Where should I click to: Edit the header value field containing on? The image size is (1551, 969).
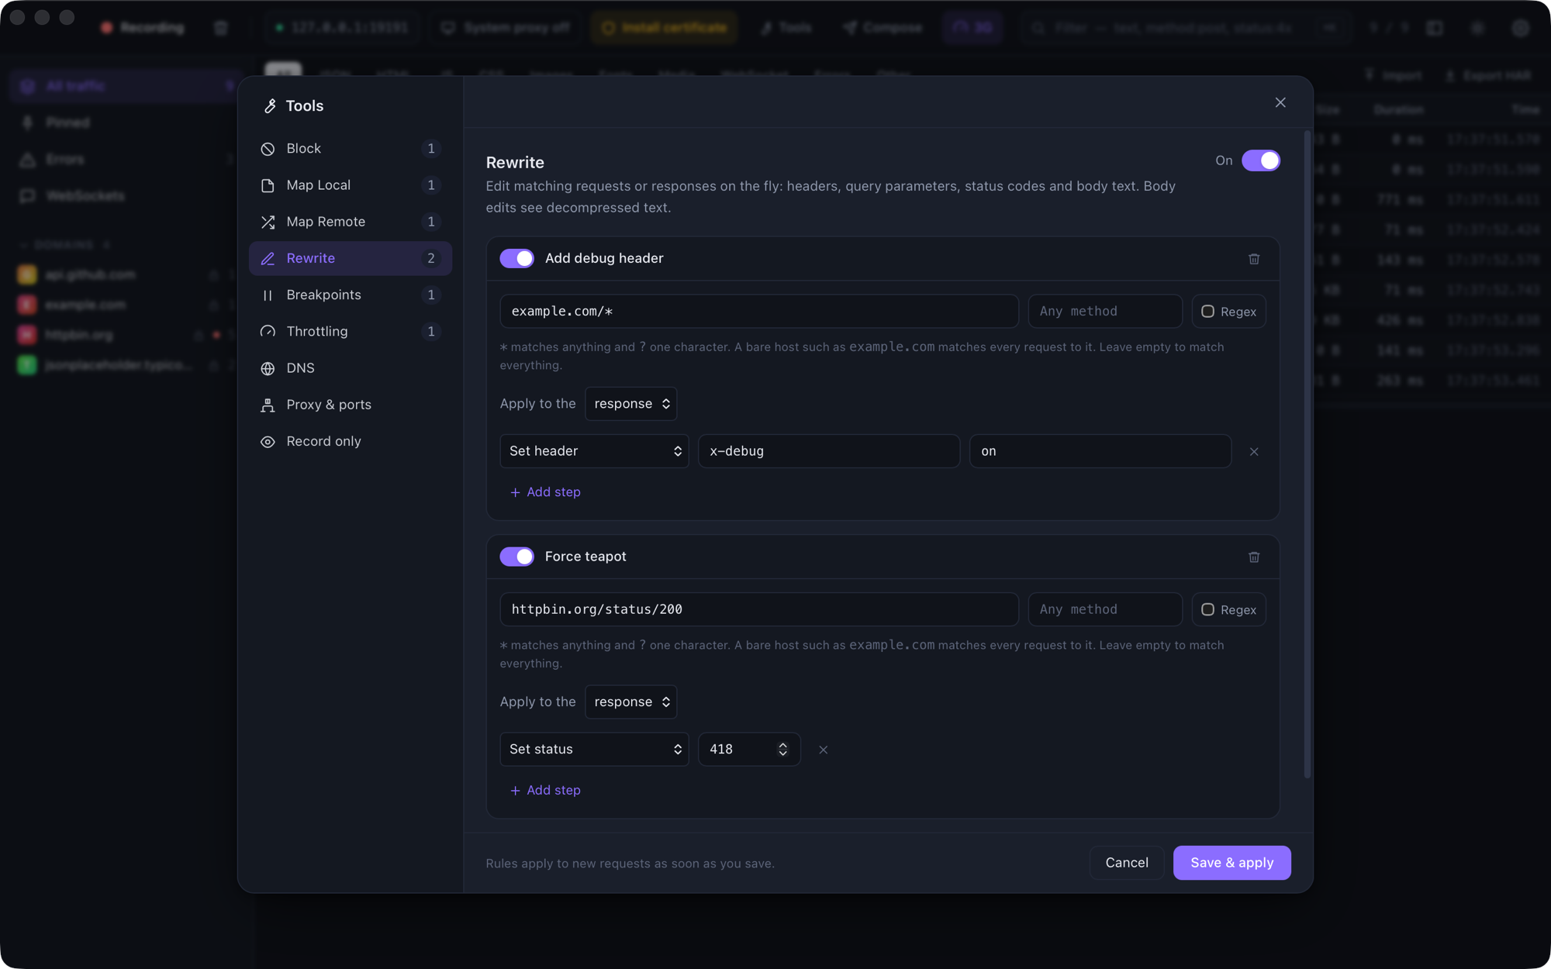tap(1100, 451)
